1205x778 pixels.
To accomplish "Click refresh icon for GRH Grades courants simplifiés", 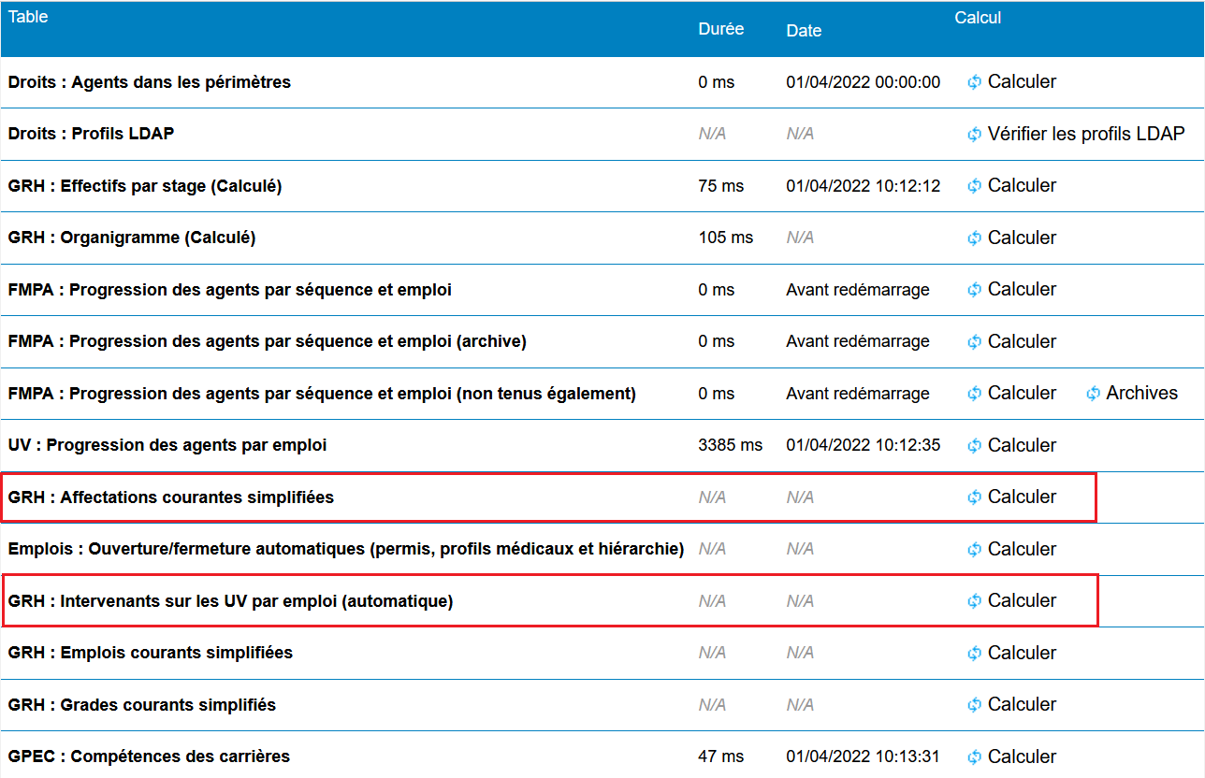I will pyautogui.click(x=974, y=705).
